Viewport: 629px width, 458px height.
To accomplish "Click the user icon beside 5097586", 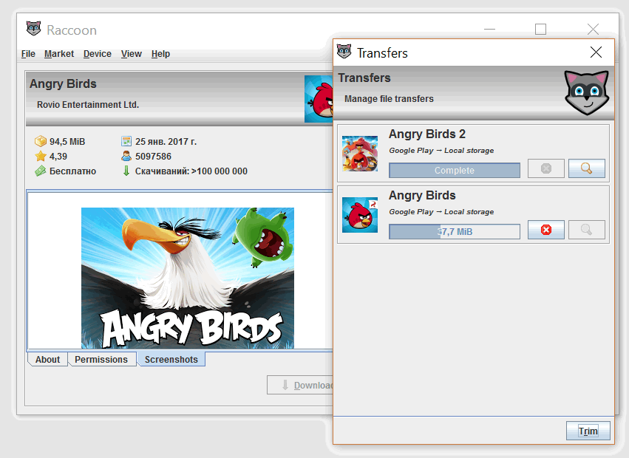I will coord(126,156).
